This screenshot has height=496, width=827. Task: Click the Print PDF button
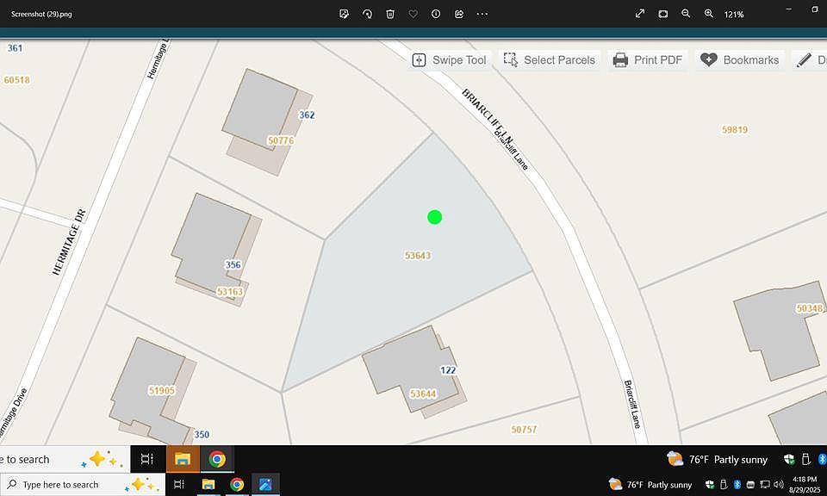pos(647,60)
